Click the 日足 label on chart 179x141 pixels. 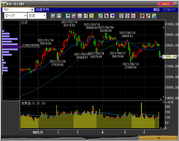[24, 23]
